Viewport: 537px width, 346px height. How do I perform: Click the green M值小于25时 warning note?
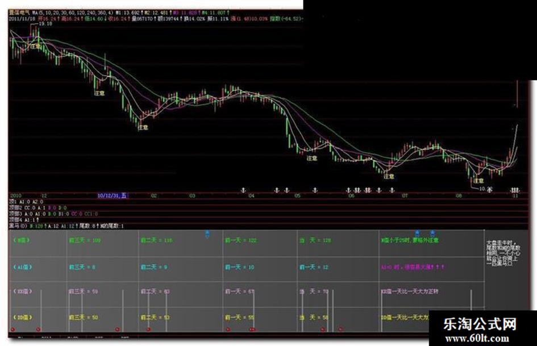[410, 240]
